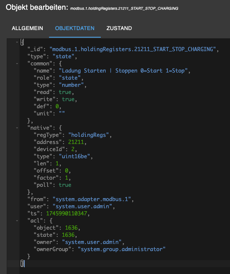Viewport: 230px width, 274px height.
Task: Click the "read" true value
Action: (x=65, y=92)
